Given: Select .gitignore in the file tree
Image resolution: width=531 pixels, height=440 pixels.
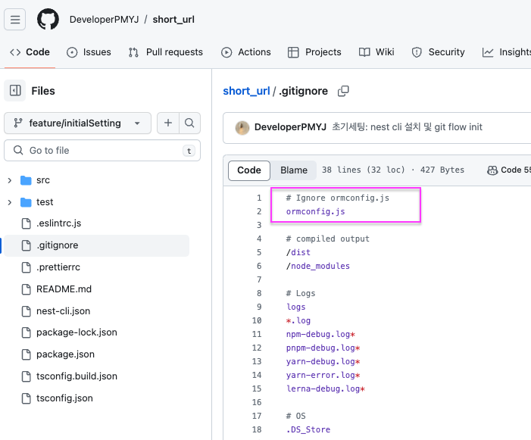Looking at the screenshot, I should pos(96,245).
